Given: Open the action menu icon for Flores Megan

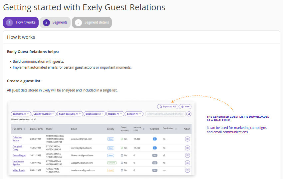Looking at the screenshot, I should [187, 155].
